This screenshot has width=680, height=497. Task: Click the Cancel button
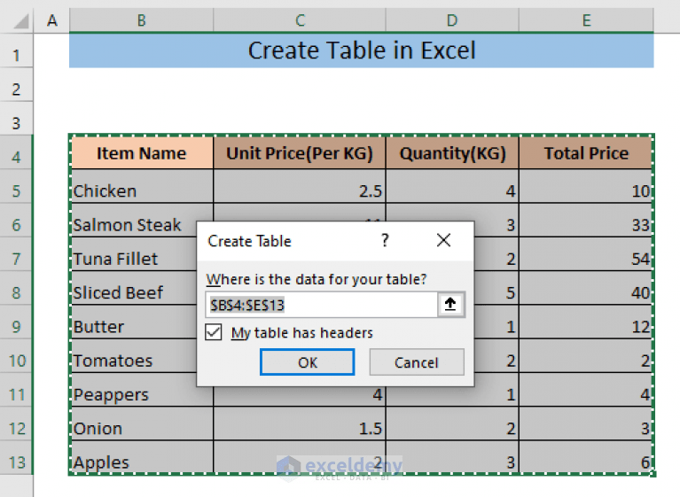[417, 362]
